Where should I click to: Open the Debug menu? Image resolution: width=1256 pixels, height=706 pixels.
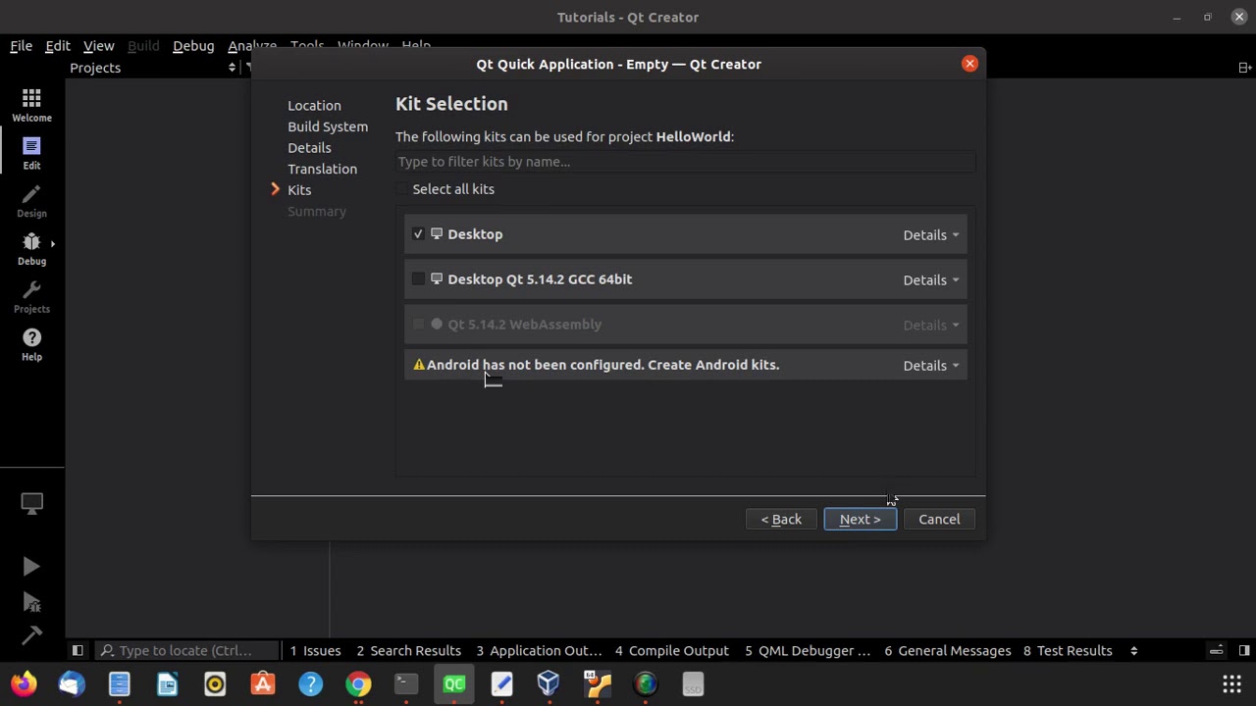coord(193,46)
